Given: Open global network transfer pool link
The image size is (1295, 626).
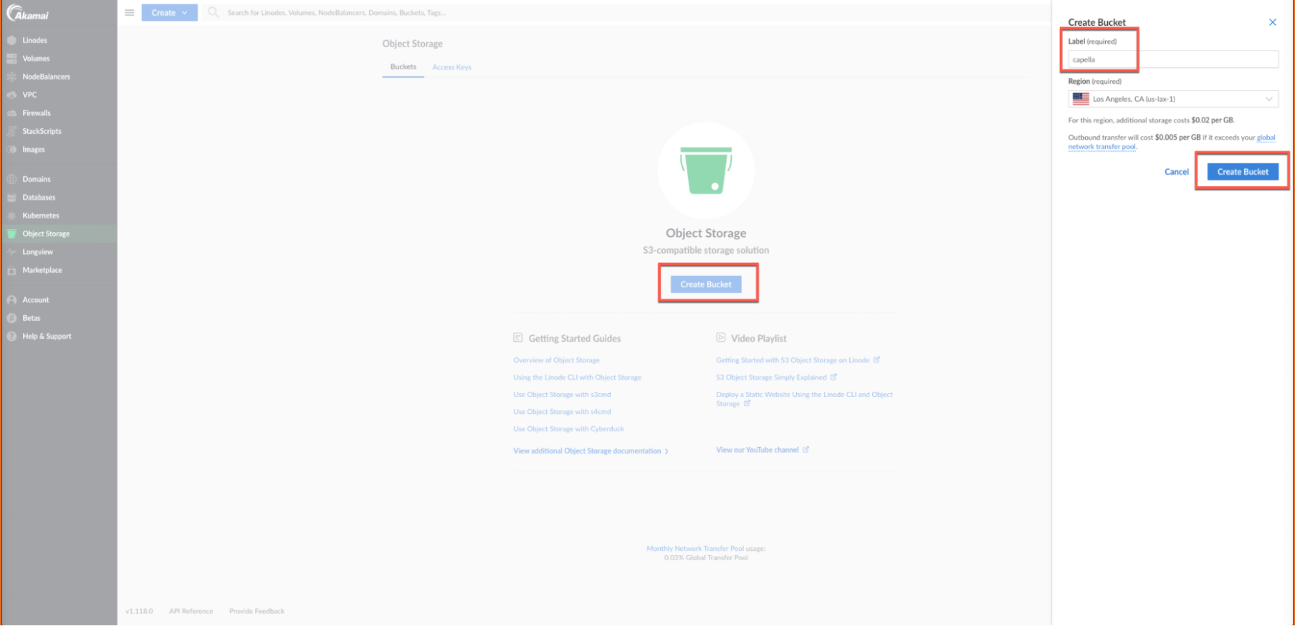Looking at the screenshot, I should pos(1101,147).
